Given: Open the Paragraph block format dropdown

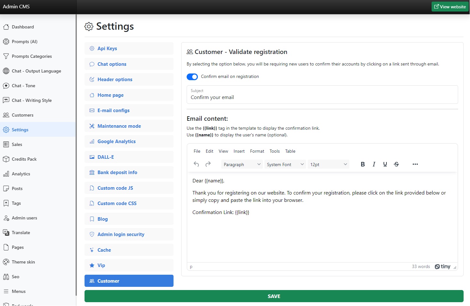Looking at the screenshot, I should point(242,164).
